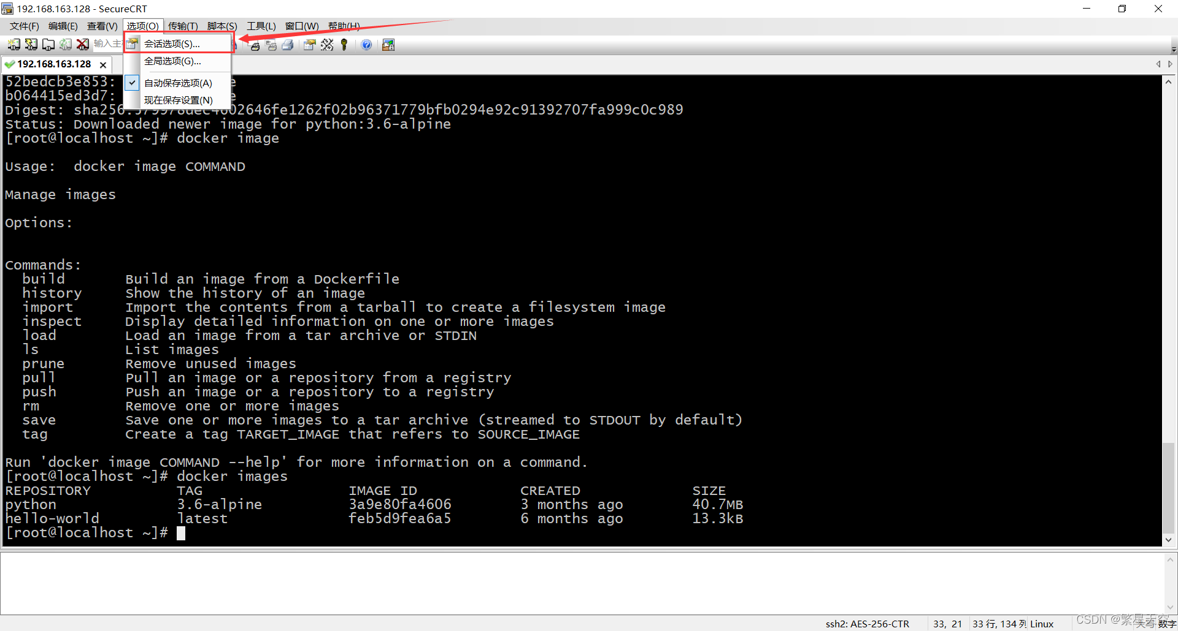Click the 'inspect' command in the list
This screenshot has width=1178, height=631.
click(52, 322)
